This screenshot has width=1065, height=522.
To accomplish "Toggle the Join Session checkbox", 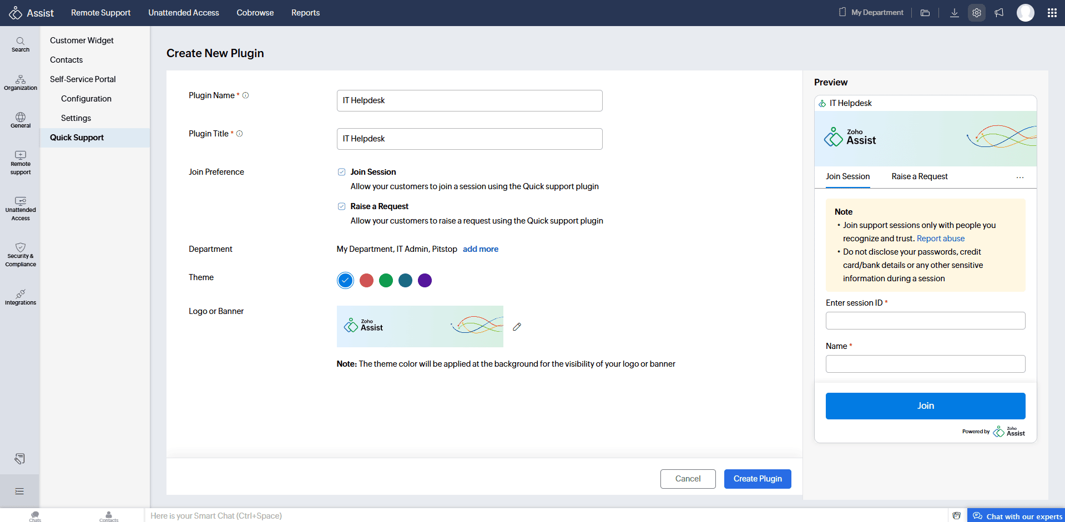I will 342,172.
